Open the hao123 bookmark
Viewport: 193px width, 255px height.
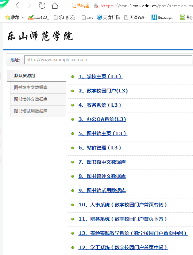click(x=39, y=17)
